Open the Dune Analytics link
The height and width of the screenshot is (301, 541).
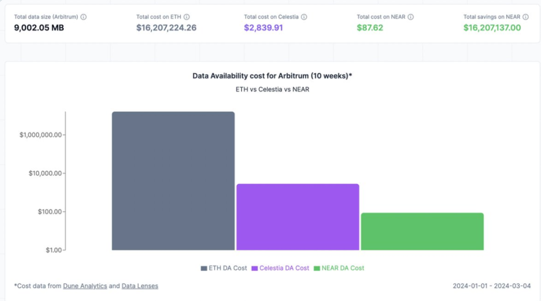coord(85,286)
